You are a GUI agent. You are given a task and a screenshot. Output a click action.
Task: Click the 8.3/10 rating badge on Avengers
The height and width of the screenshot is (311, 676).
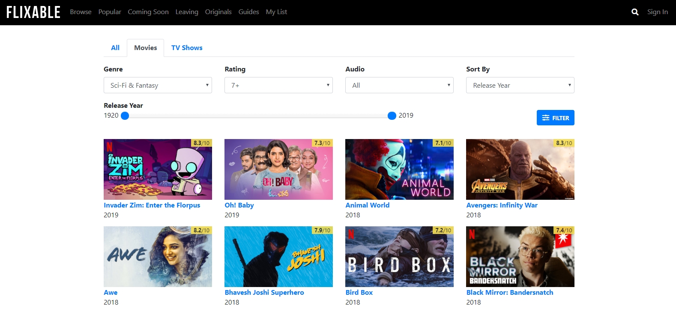pos(564,143)
